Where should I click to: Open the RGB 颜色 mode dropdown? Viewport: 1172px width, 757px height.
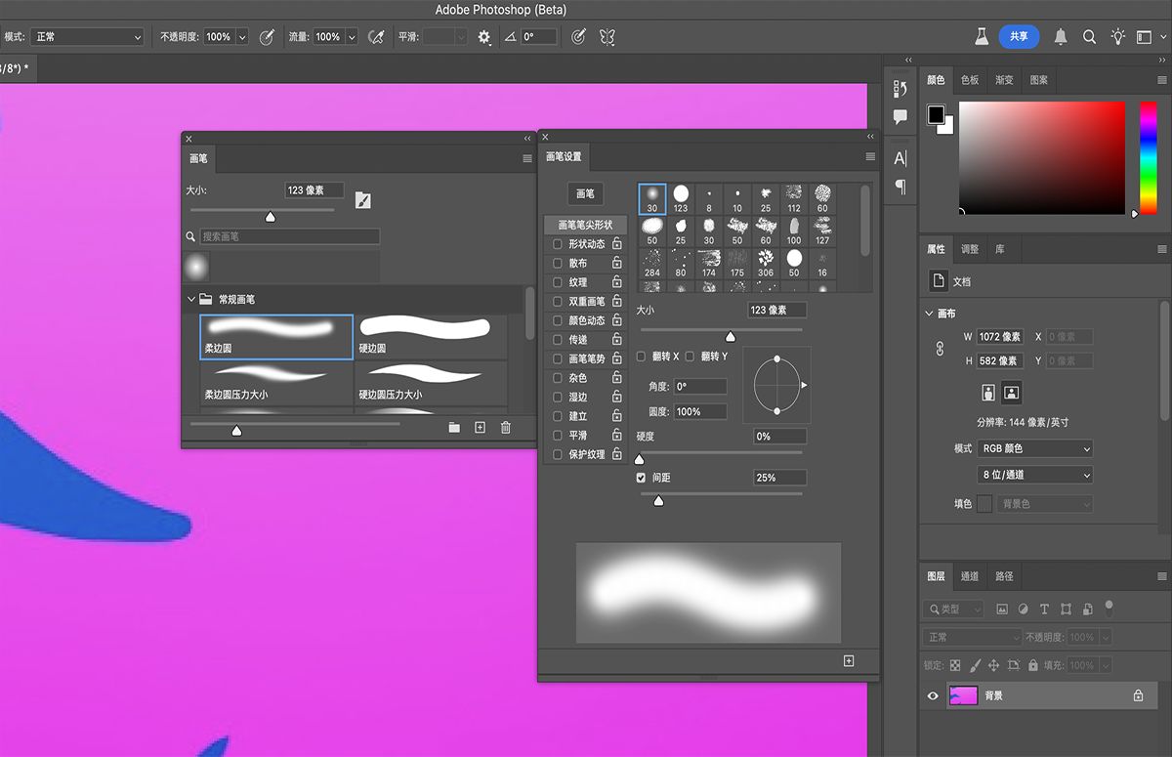coord(1035,448)
